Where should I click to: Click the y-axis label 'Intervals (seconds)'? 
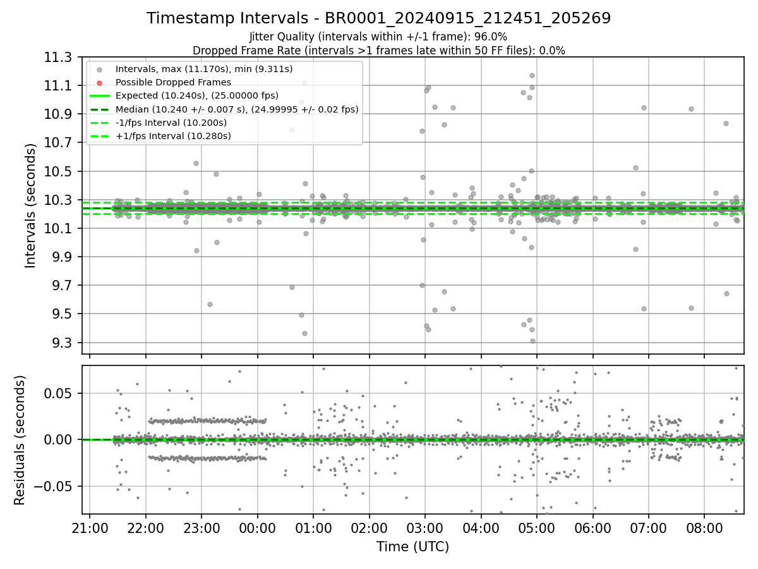(x=31, y=205)
